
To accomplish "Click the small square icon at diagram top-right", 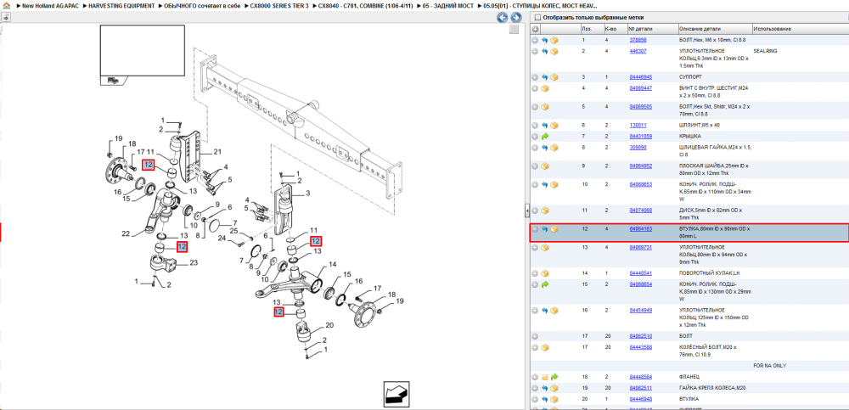I will [514, 30].
